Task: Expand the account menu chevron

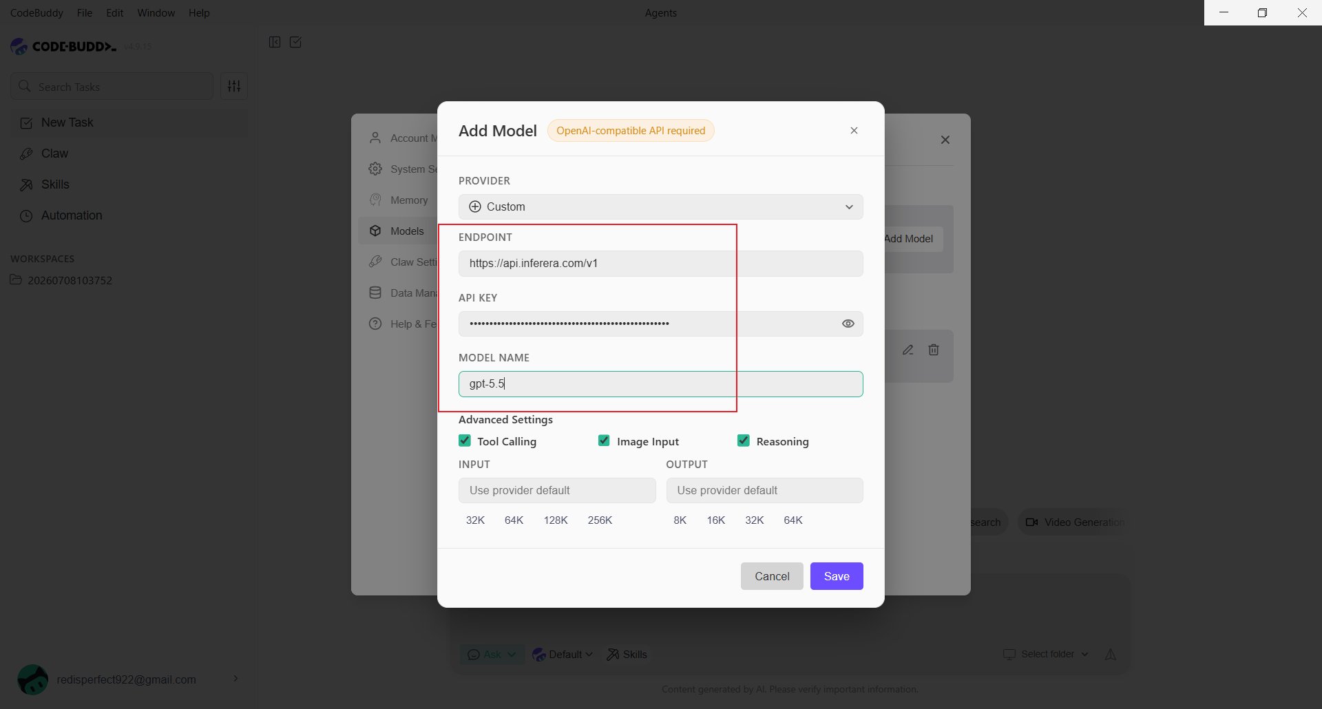Action: [x=235, y=679]
